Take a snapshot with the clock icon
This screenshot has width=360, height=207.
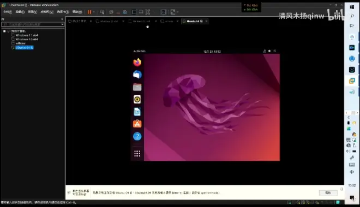click(x=111, y=12)
